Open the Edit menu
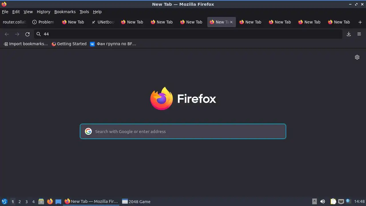 pyautogui.click(x=16, y=12)
